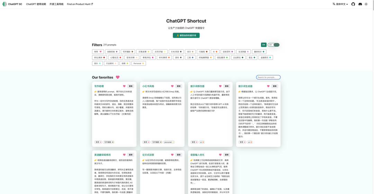Screen dimensions: 374x194
Task: Toggle the 终端/解释器 filter tag
Action: (x=205, y=57)
